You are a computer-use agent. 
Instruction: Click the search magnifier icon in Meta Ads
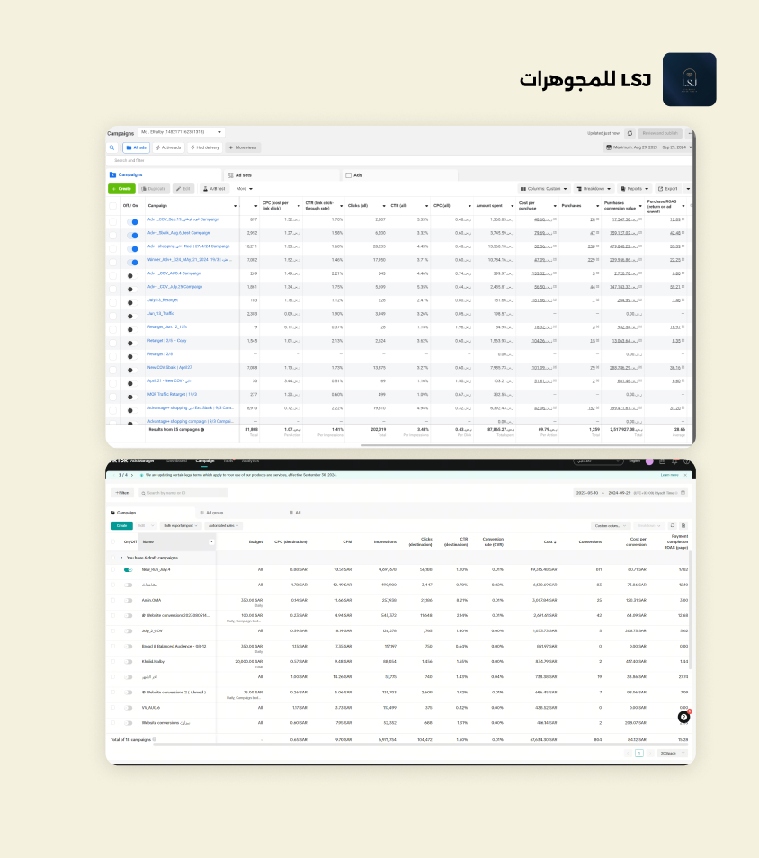(112, 147)
